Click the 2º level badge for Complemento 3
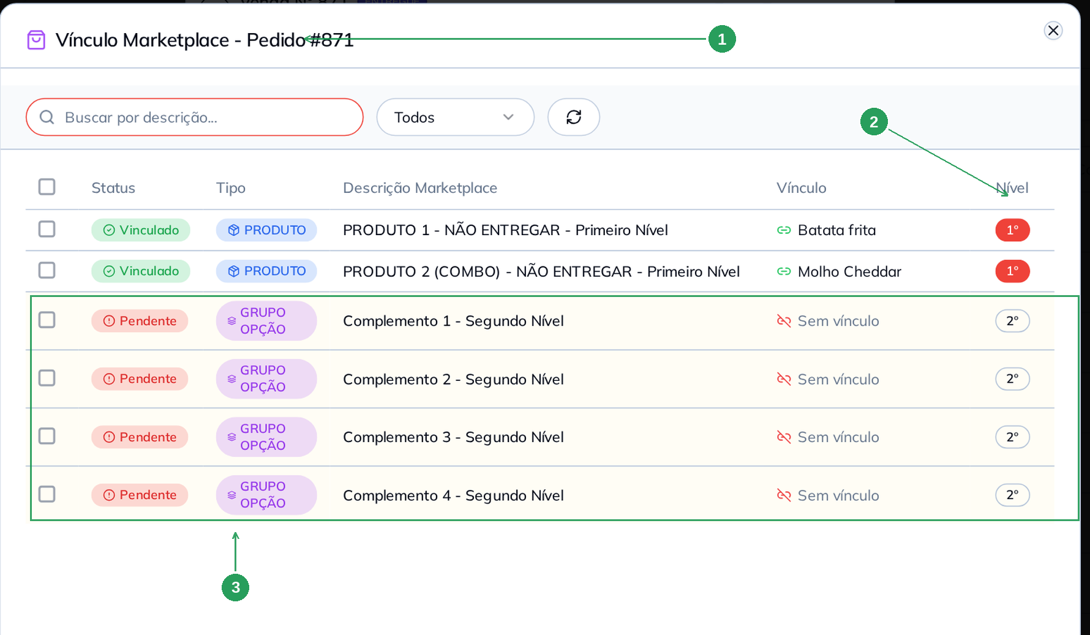 (1012, 437)
